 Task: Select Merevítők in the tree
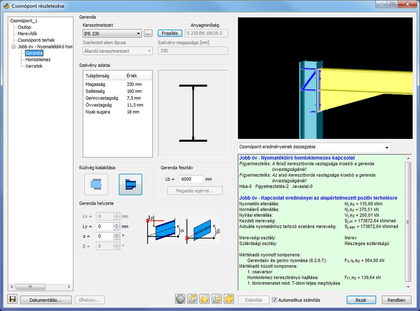point(27,34)
